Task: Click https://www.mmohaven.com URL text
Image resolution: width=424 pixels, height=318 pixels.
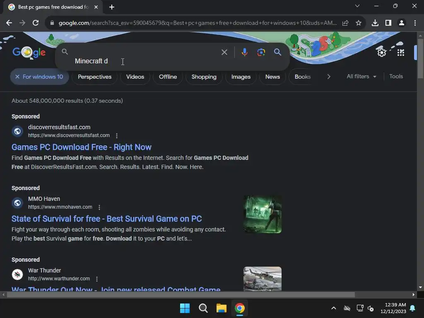Action: click(x=60, y=207)
